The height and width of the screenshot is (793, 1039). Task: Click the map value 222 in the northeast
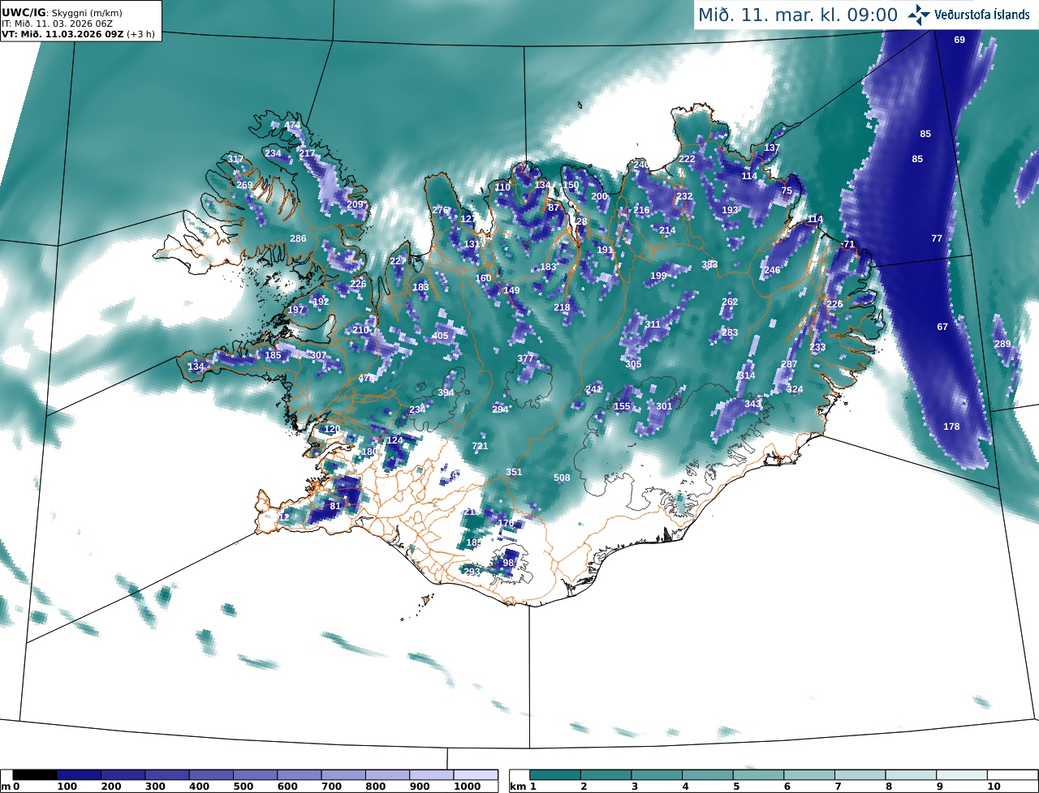688,159
